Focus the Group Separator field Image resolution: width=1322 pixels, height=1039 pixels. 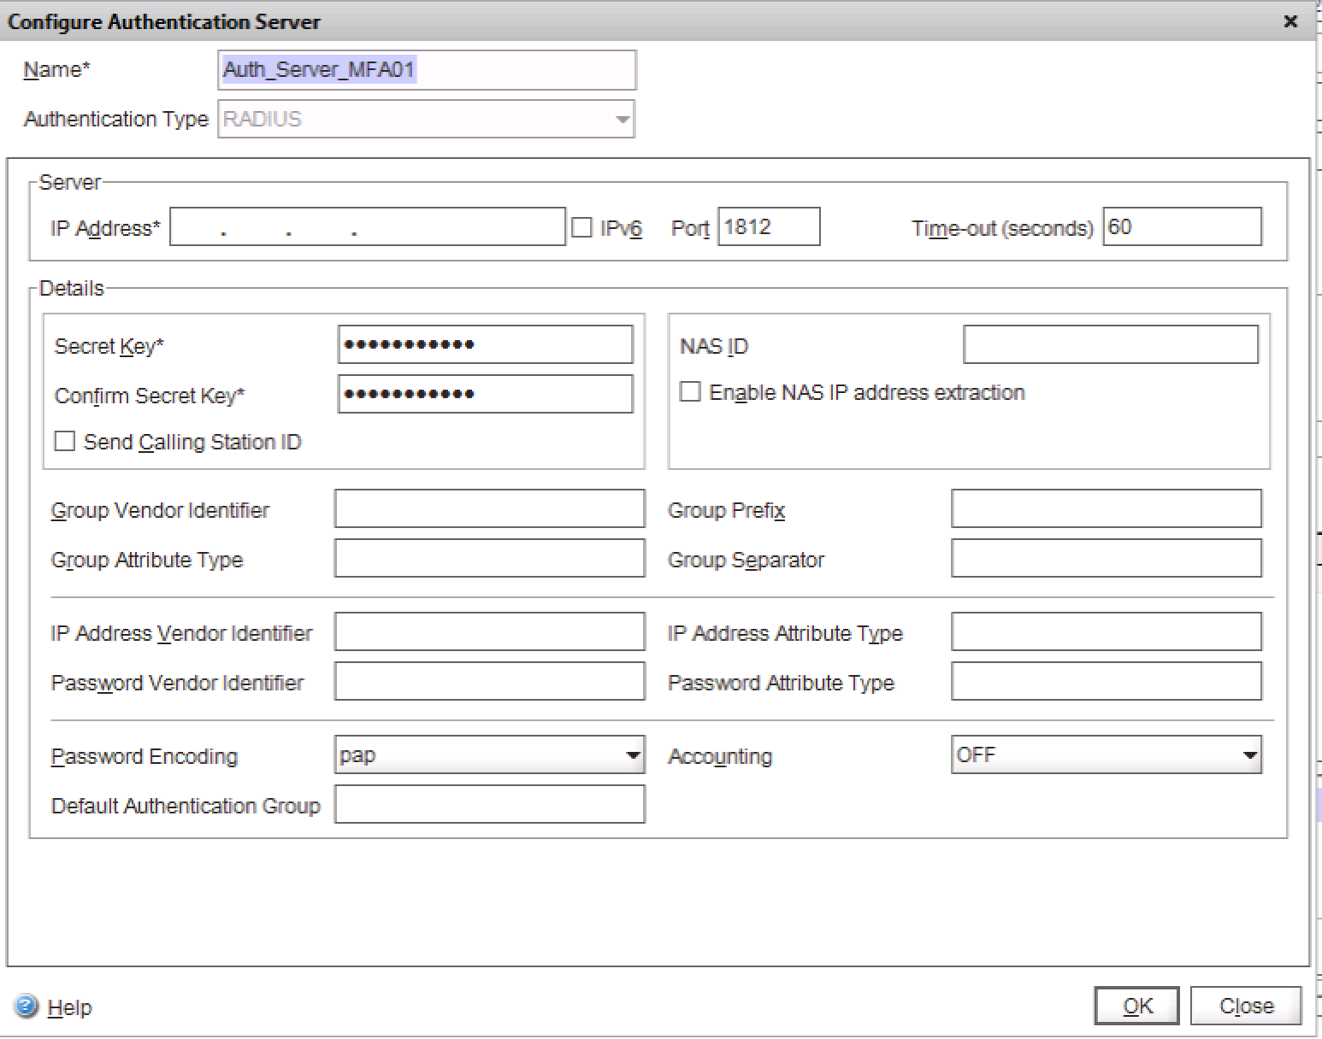coord(1106,558)
